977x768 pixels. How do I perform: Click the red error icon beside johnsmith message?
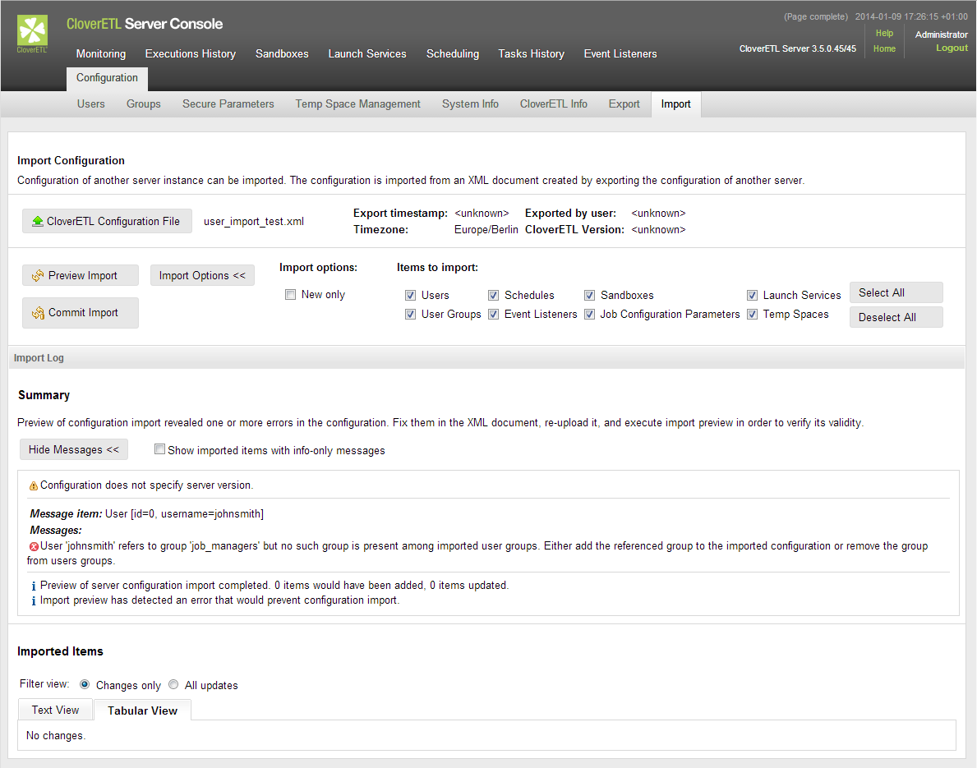35,546
